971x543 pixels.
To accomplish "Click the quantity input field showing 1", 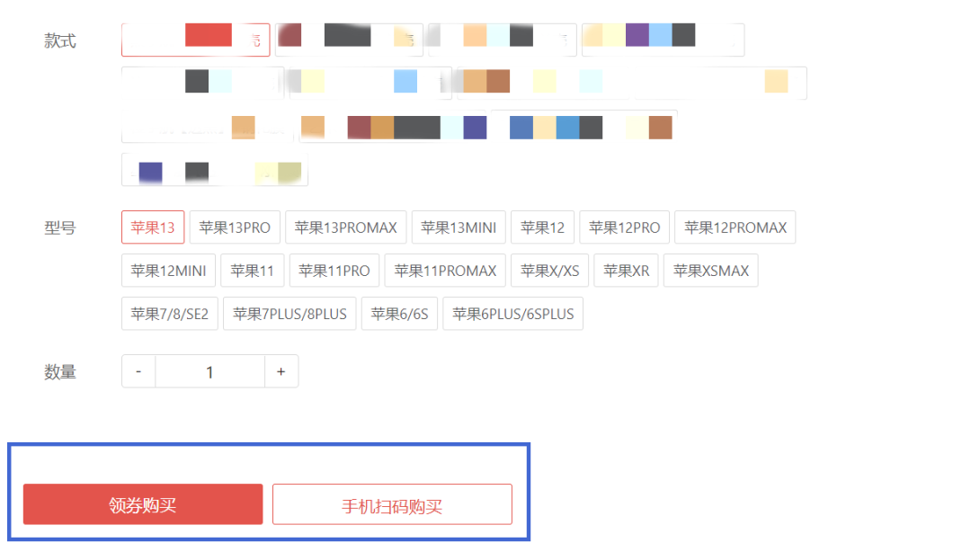I will click(209, 371).
